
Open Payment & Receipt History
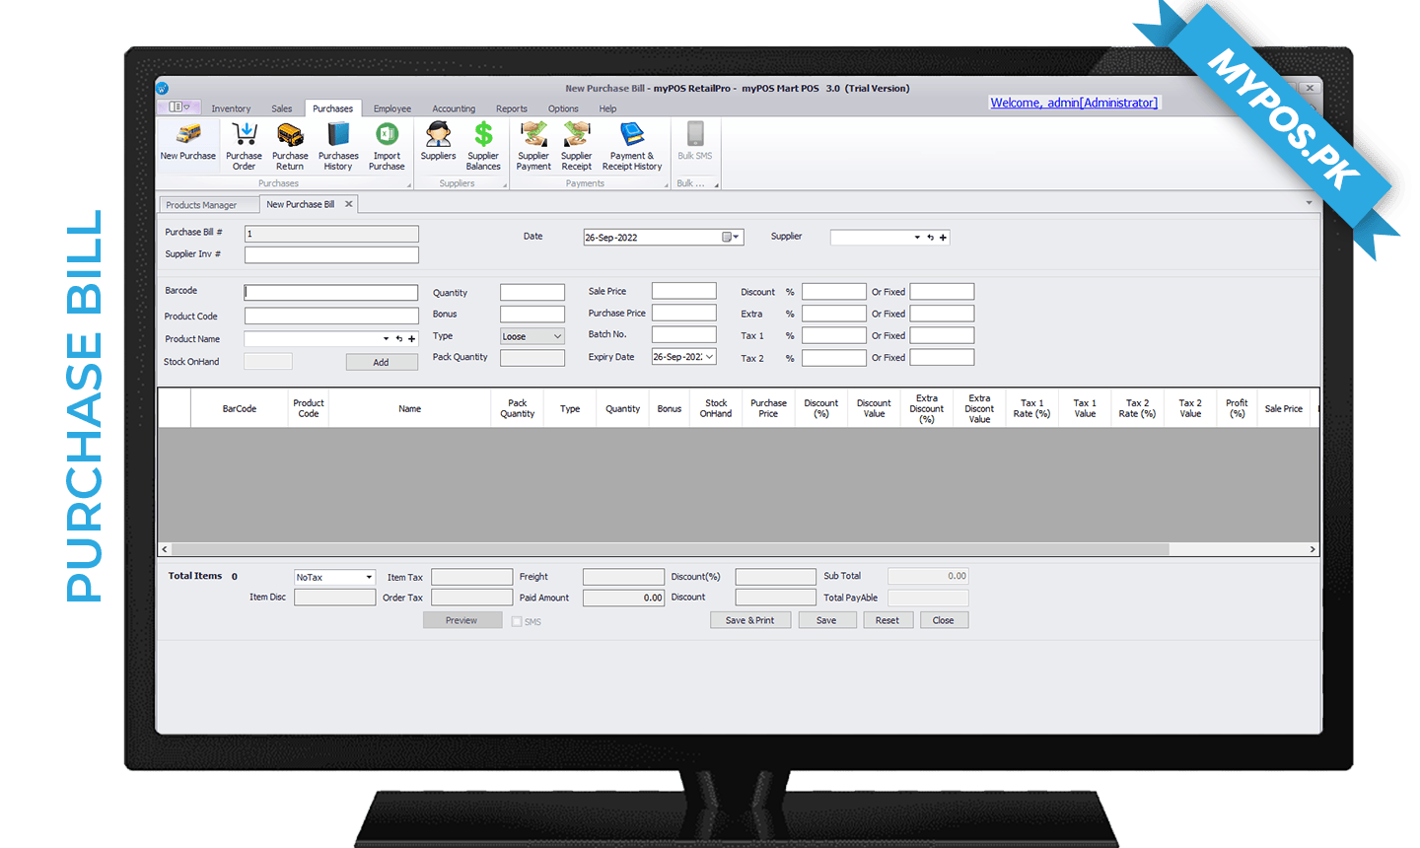[632, 146]
